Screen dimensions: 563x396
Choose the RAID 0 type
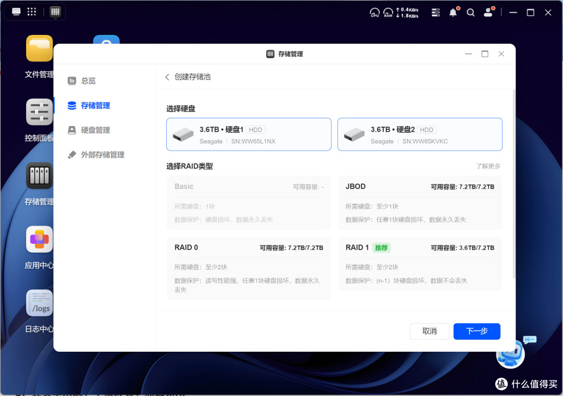pyautogui.click(x=249, y=268)
